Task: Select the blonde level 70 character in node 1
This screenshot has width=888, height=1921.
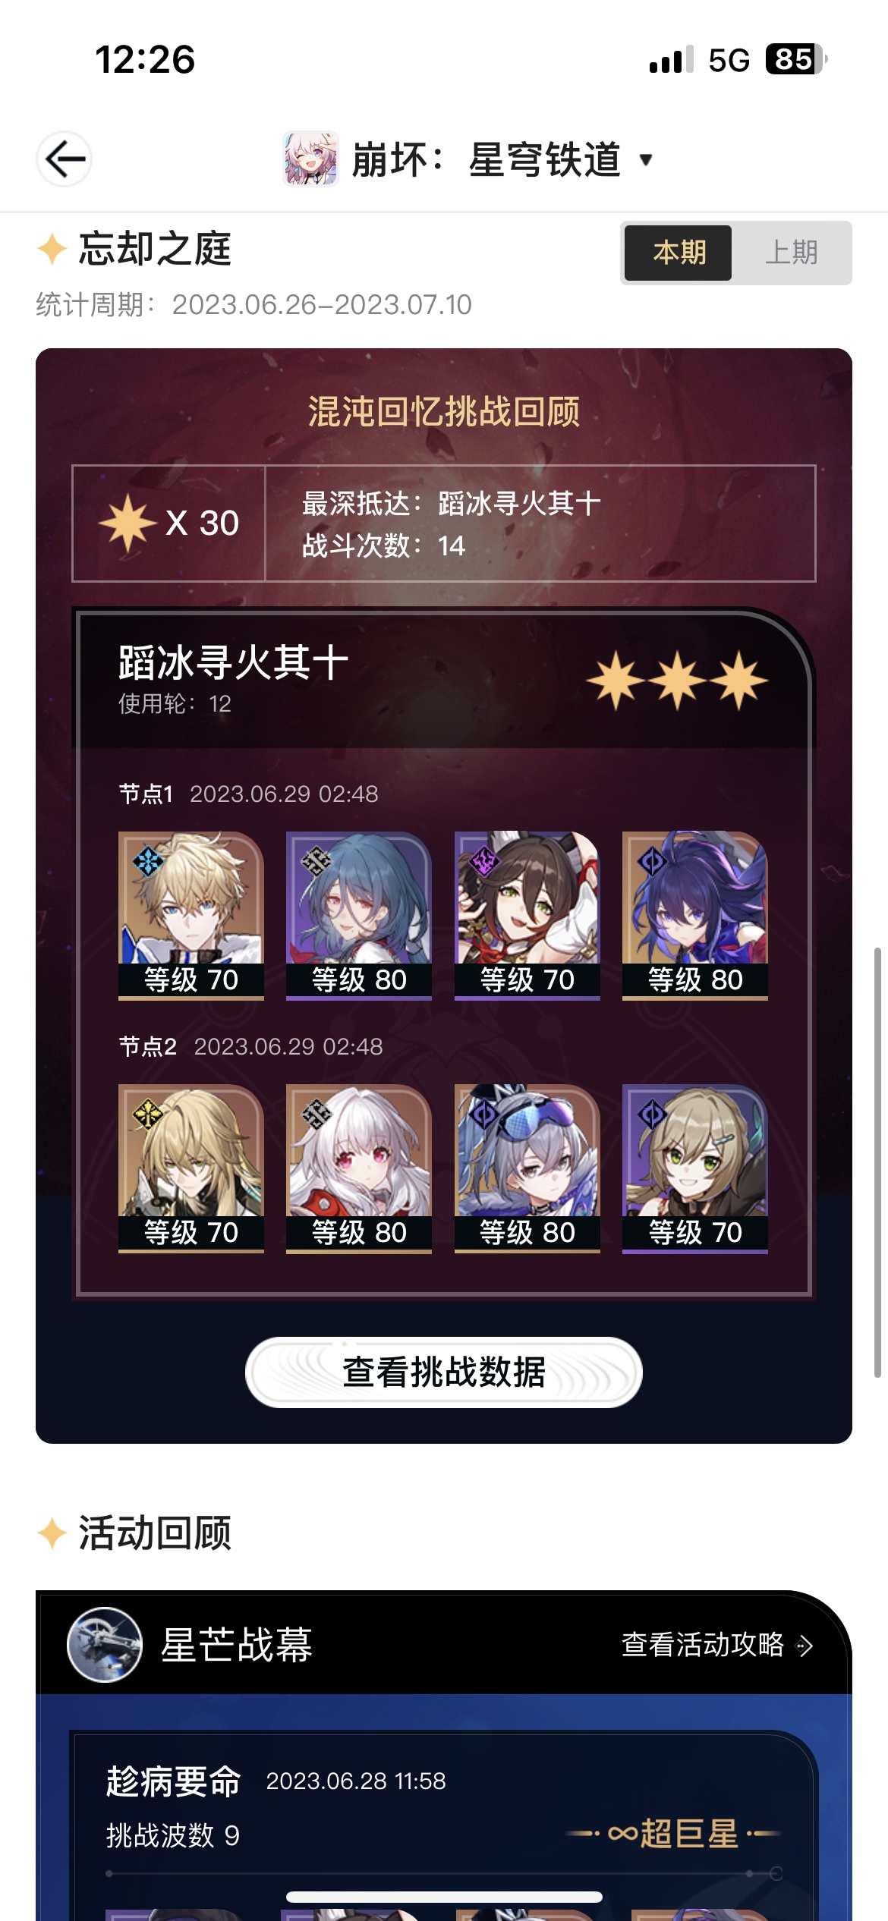Action: click(x=191, y=916)
